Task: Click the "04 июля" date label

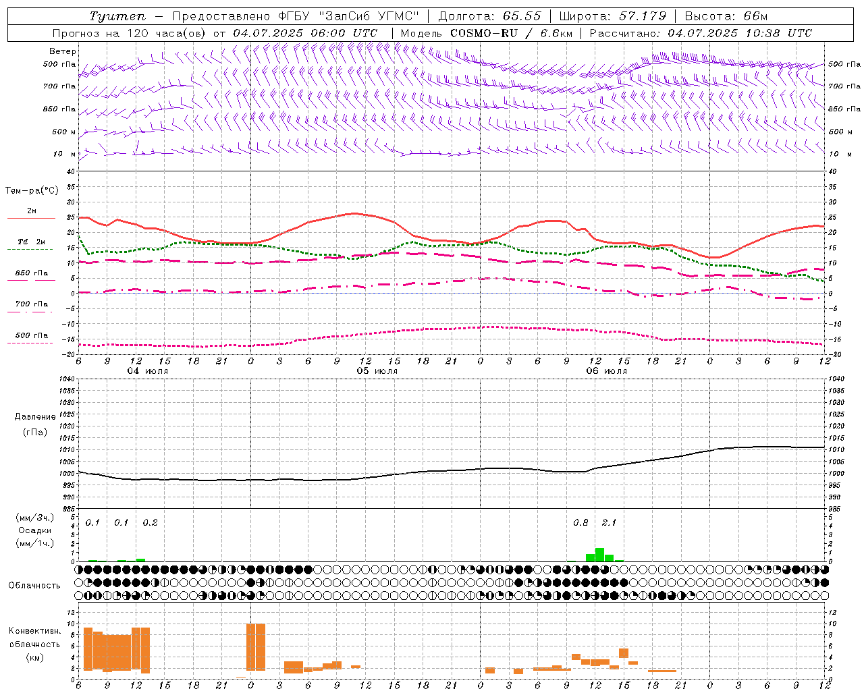Action: point(148,371)
